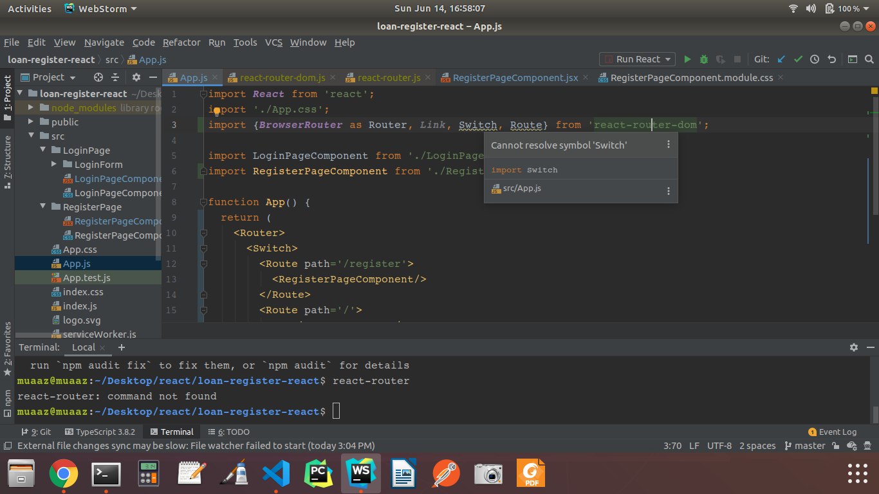The width and height of the screenshot is (879, 494).
Task: Launch Visual Studio Code from the dock
Action: 277,475
